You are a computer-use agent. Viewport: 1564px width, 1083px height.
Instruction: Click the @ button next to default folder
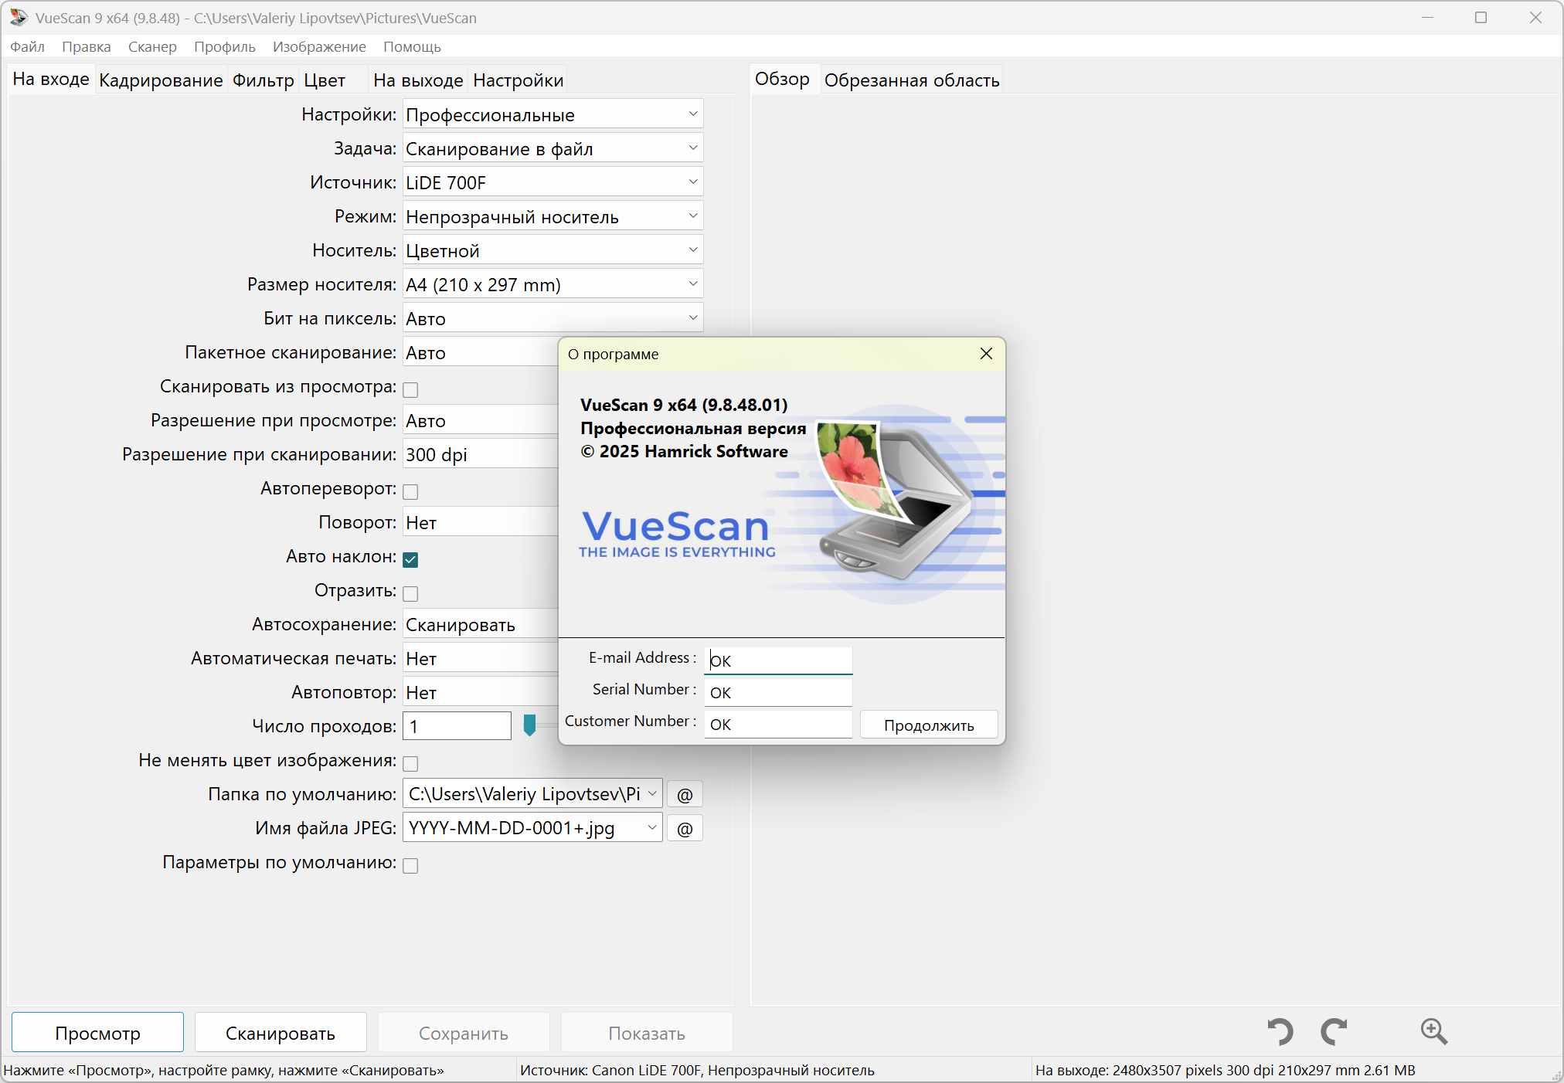(685, 795)
